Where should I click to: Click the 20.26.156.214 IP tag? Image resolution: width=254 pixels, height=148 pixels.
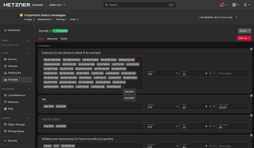pyautogui.click(x=114, y=87)
